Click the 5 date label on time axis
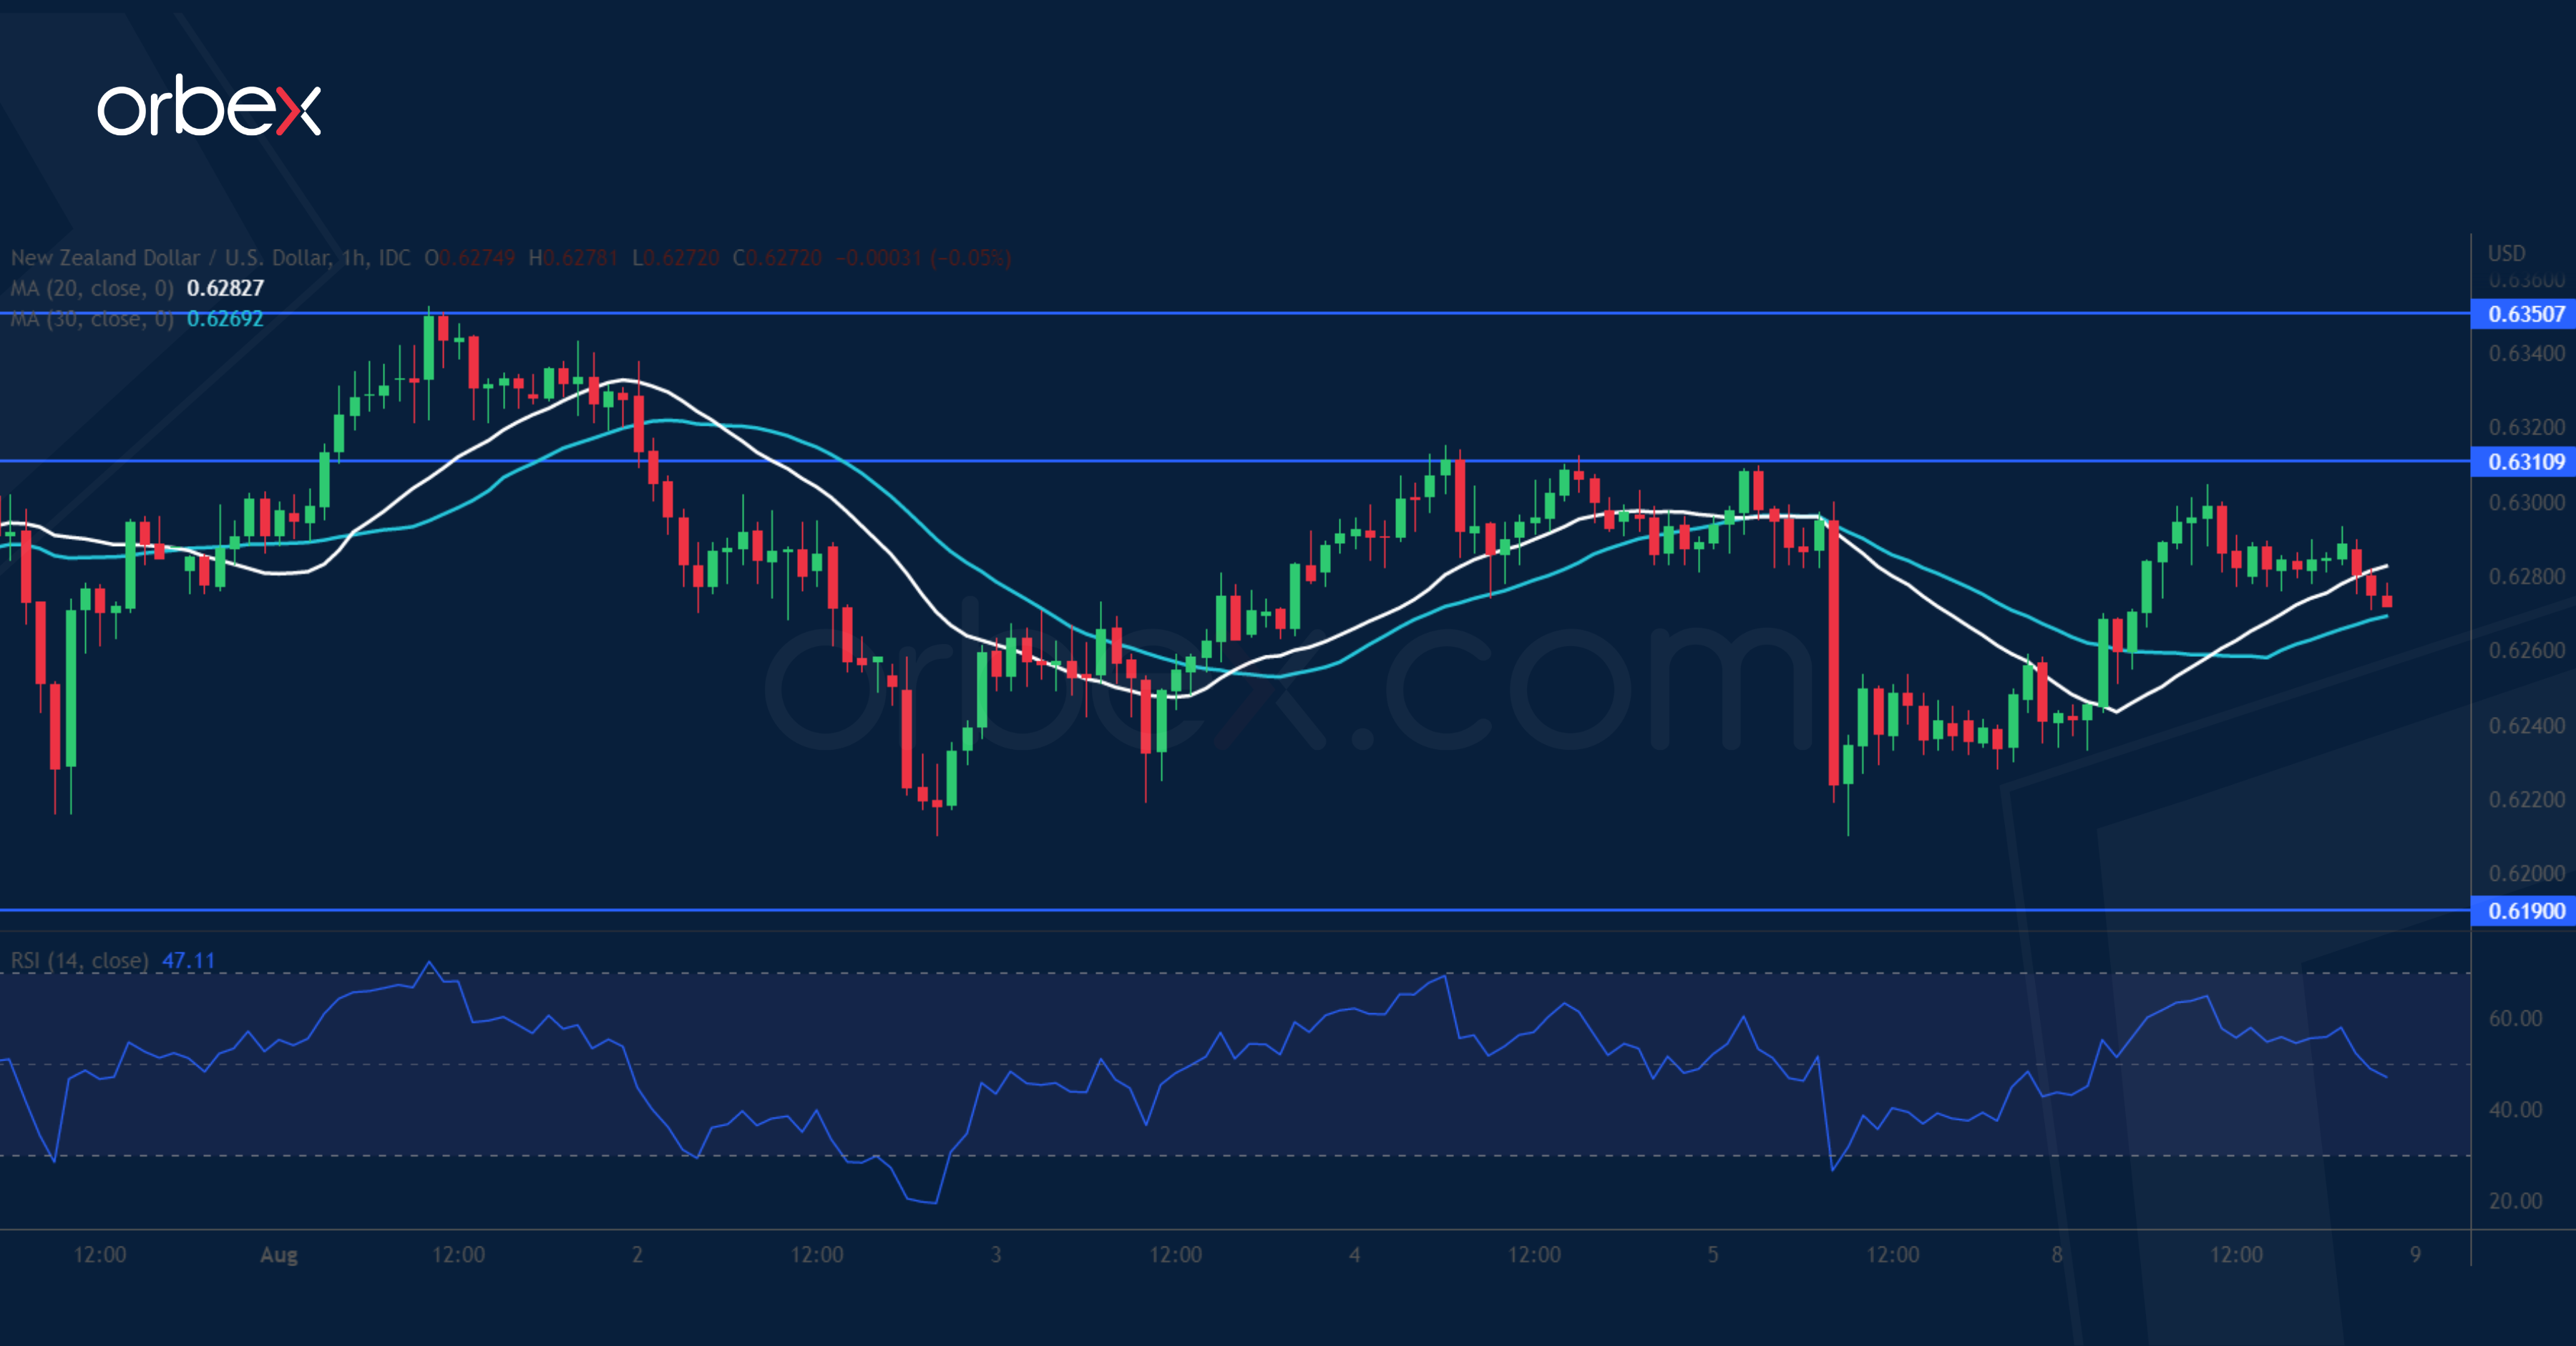 point(1713,1255)
